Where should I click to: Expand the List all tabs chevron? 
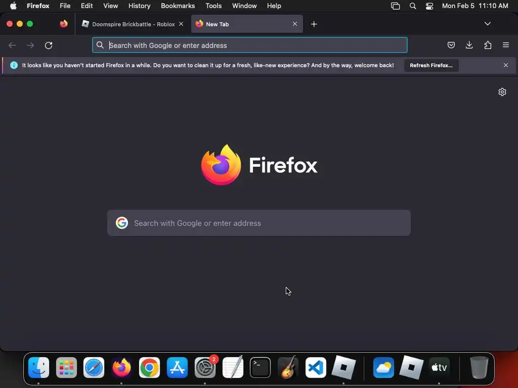pos(487,24)
